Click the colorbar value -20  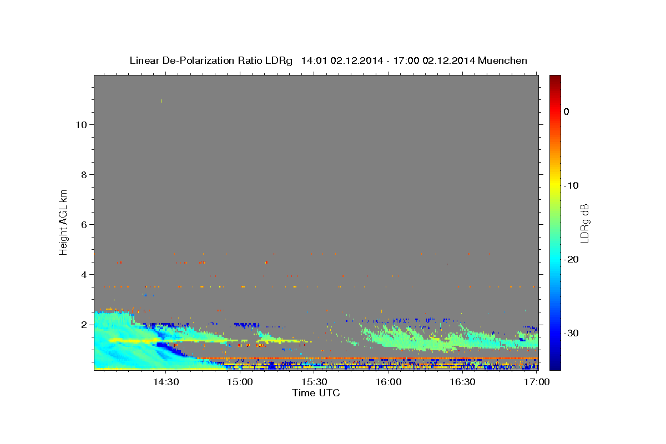click(x=573, y=259)
